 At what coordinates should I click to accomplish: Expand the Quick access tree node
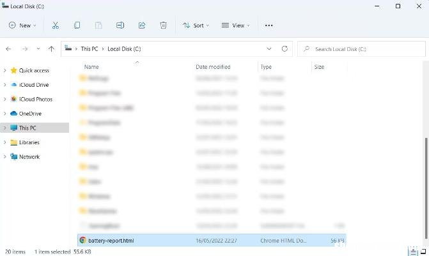pos(4,70)
